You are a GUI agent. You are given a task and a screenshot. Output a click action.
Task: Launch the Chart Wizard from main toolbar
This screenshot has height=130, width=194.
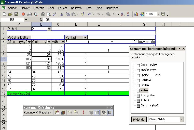136,14
